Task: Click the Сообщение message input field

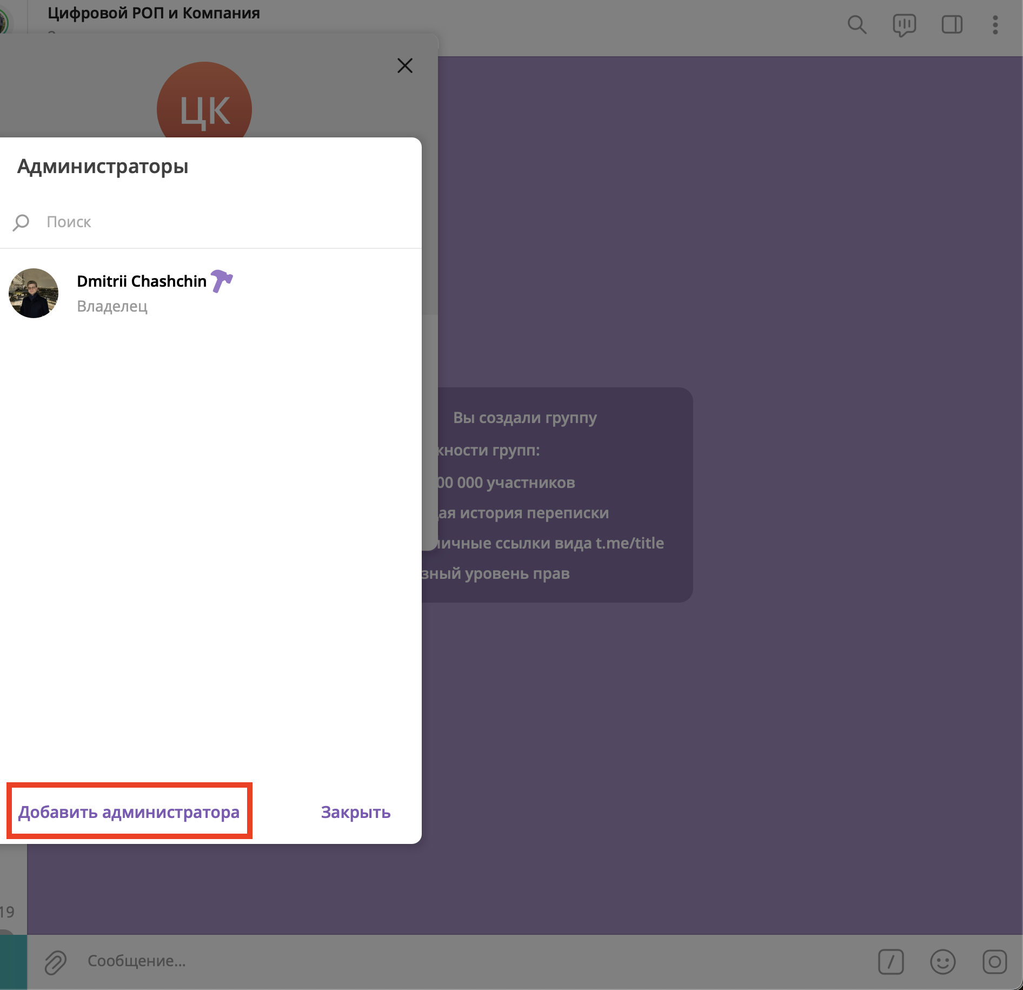Action: [x=433, y=961]
